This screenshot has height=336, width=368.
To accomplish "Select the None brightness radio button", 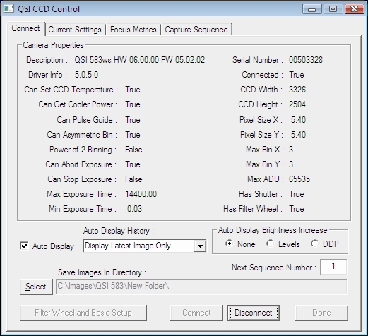I will (x=229, y=244).
